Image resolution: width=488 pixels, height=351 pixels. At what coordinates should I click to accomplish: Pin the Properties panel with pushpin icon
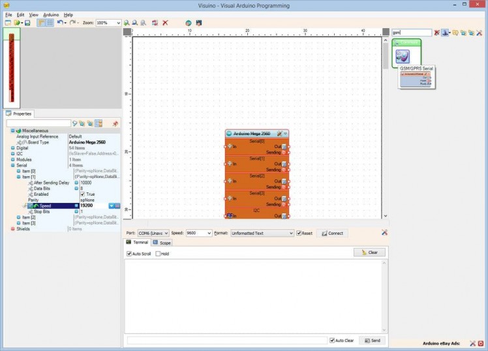[115, 123]
